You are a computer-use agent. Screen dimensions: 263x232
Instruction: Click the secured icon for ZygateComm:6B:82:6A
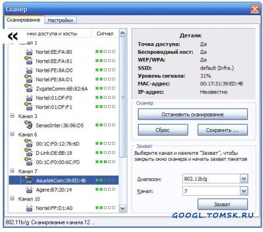[29, 88]
